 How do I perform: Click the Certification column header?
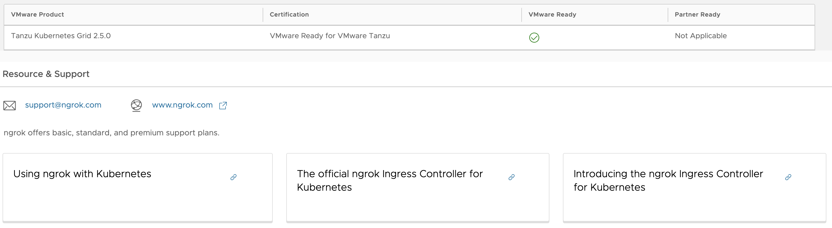[289, 15]
